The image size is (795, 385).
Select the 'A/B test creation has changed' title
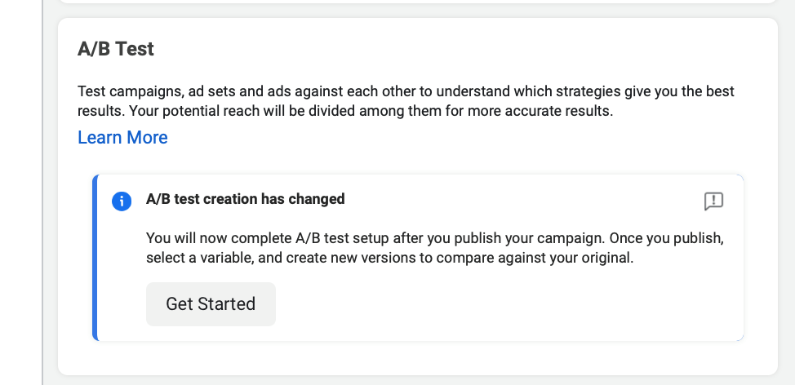[x=245, y=199]
